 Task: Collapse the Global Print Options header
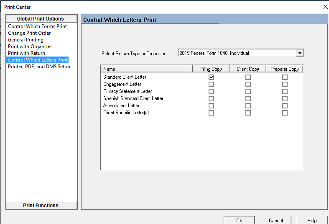tap(41, 19)
